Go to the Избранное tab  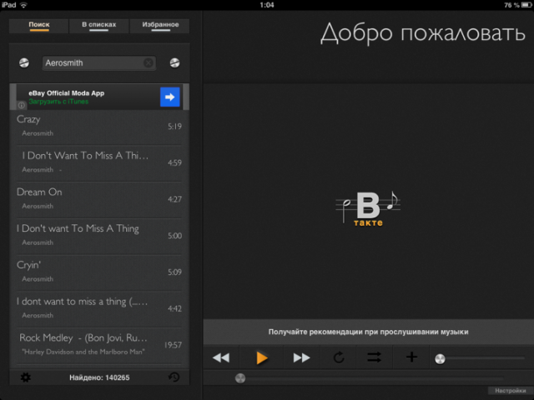159,26
